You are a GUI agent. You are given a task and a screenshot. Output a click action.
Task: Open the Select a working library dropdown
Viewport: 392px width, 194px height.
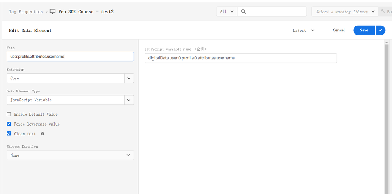click(x=344, y=12)
